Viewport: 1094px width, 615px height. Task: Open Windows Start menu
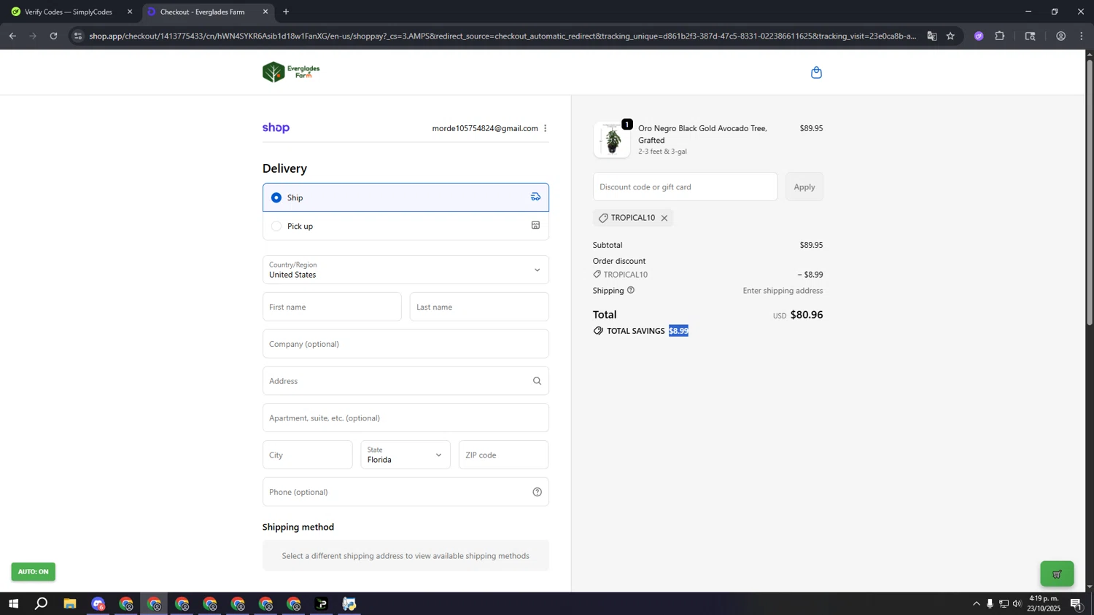pos(12,604)
